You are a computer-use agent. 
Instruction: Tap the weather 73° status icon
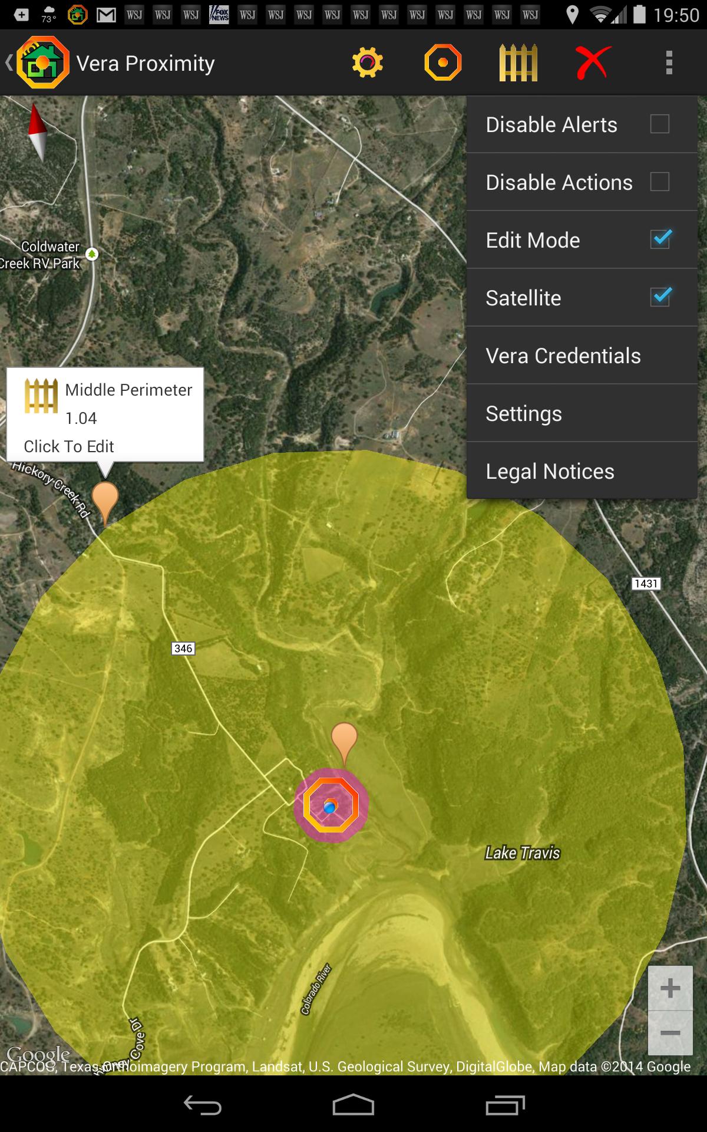tap(49, 15)
